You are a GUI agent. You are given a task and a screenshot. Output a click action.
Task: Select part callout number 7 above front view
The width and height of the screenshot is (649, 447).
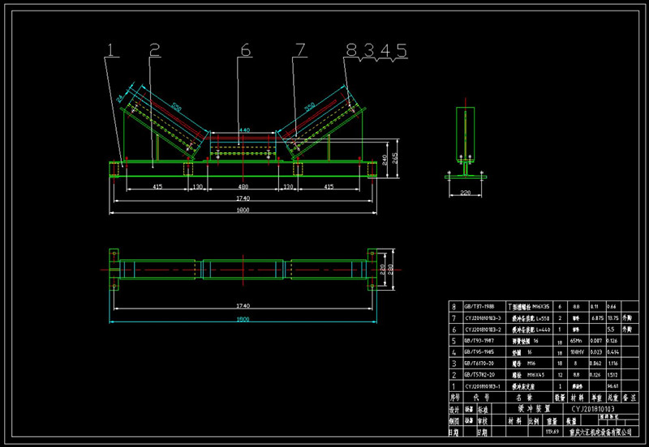[x=300, y=50]
